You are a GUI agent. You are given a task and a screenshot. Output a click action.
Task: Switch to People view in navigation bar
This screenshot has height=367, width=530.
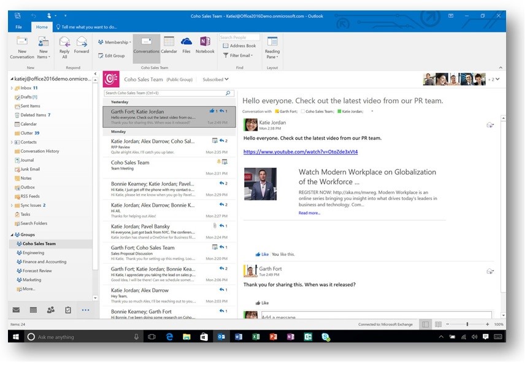50,310
